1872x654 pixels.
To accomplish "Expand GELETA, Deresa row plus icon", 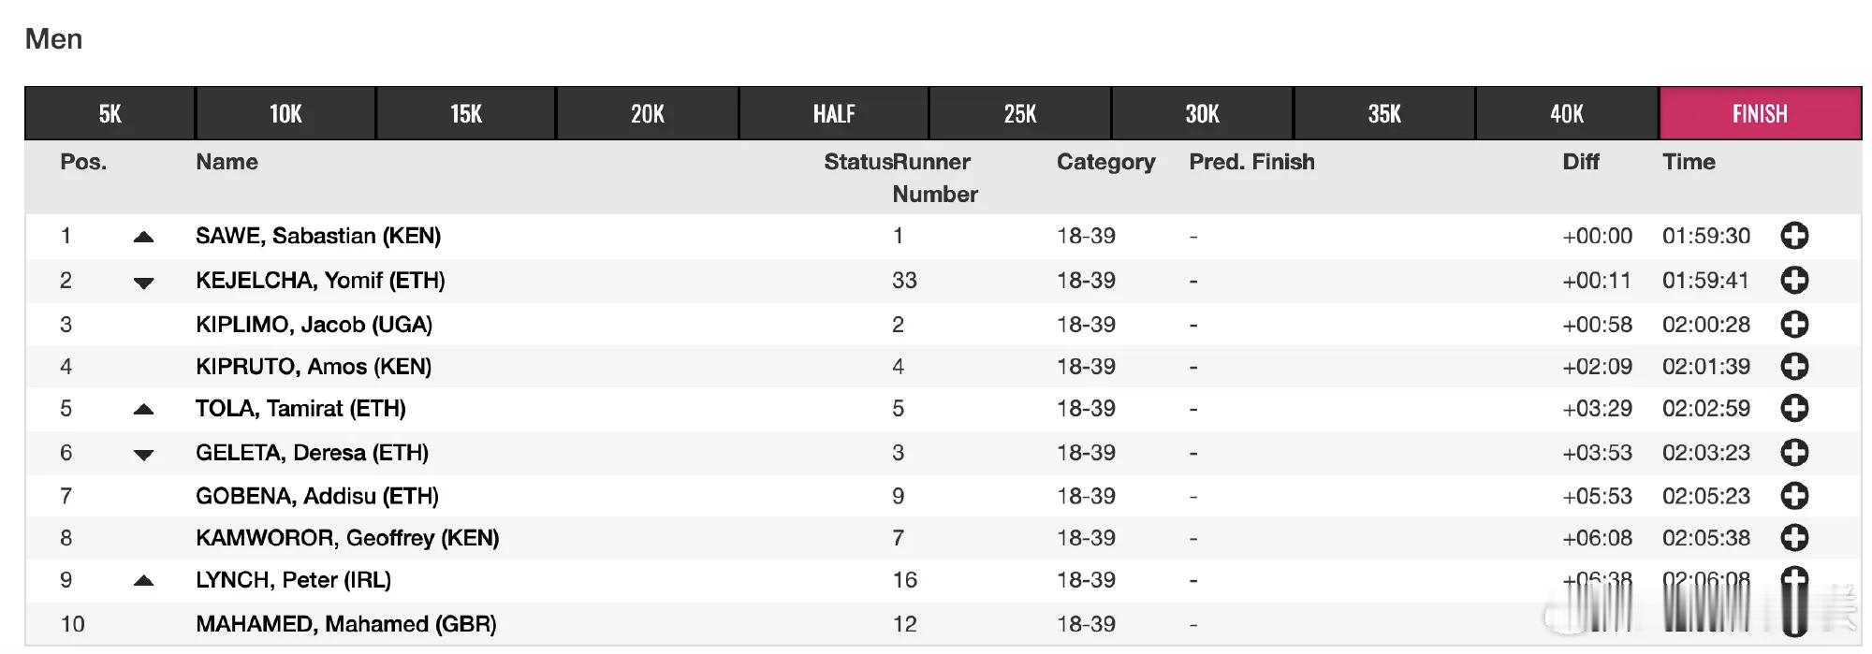I will (x=1793, y=453).
